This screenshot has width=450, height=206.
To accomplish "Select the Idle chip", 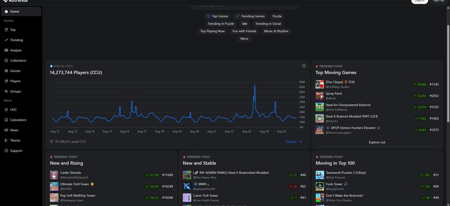I will pos(244,24).
